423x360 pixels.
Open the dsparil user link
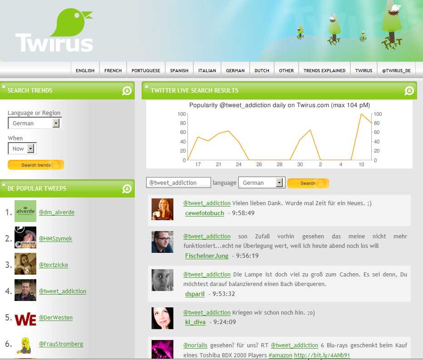[x=195, y=294]
